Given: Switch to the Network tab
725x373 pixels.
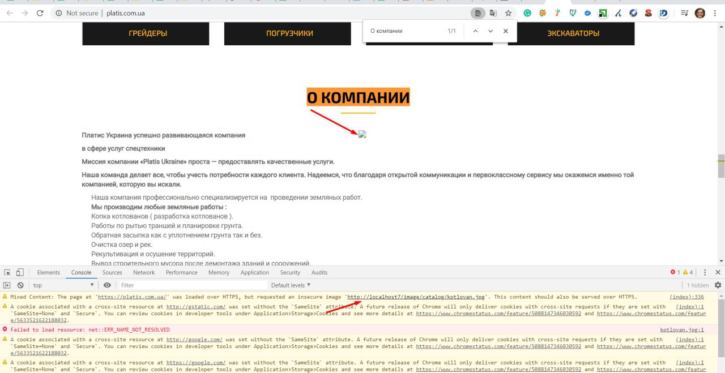Looking at the screenshot, I should click(x=144, y=272).
